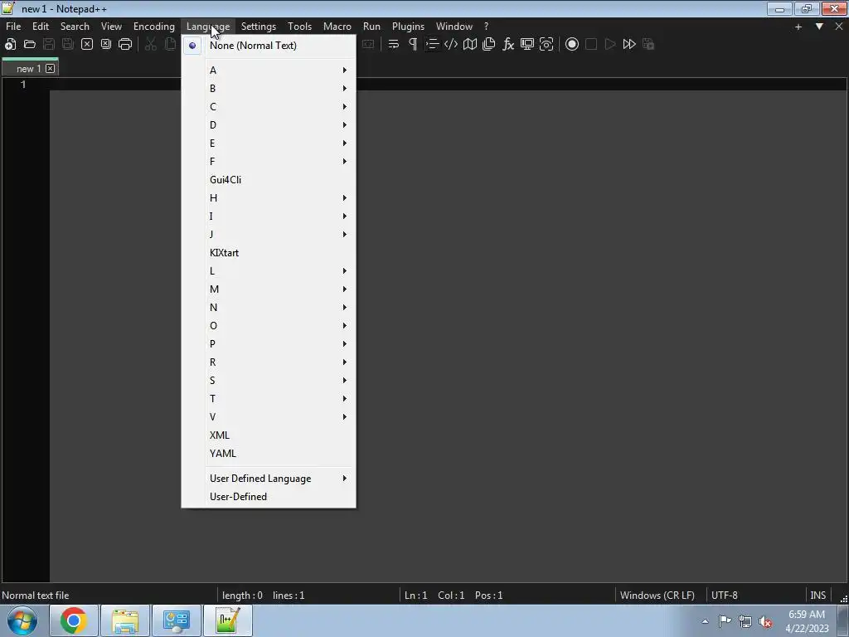
Task: Choose XML from the Language menu
Action: click(269, 435)
